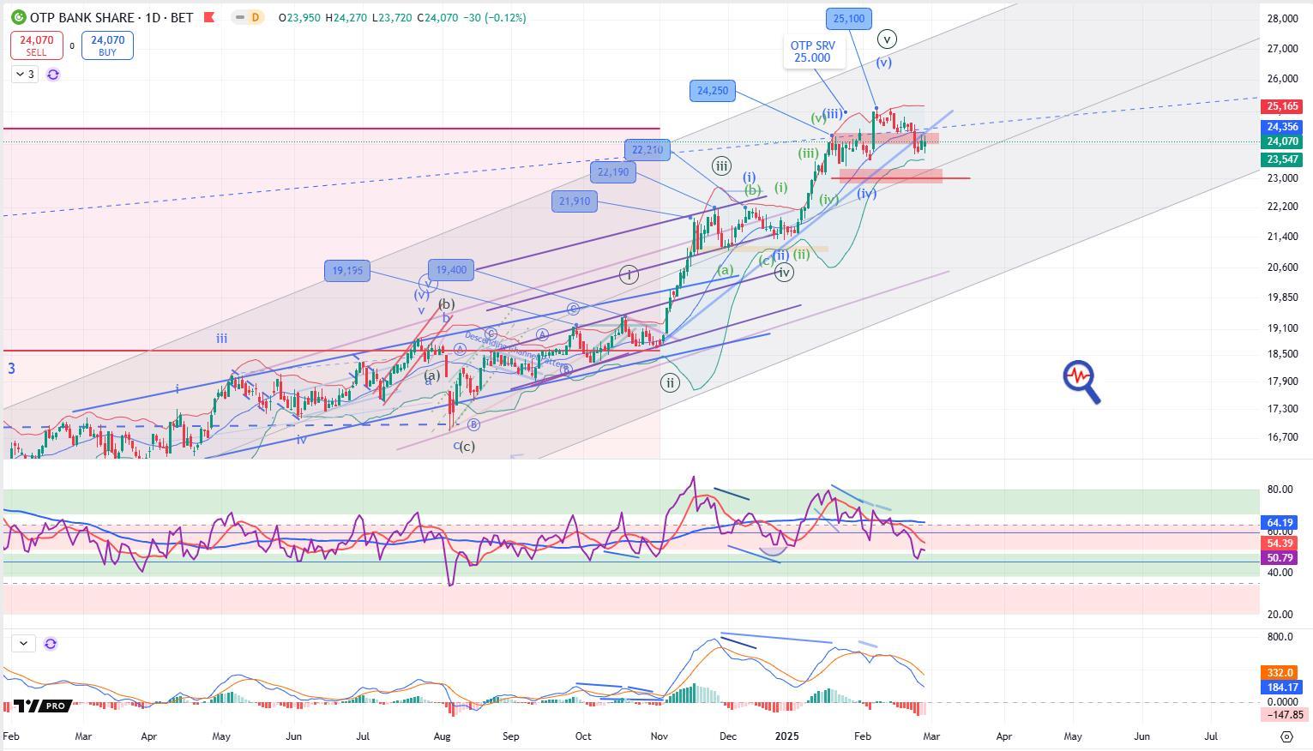Click the 54.39 RSI scale tag
Viewport: 1313px width, 751px height.
coord(1280,543)
